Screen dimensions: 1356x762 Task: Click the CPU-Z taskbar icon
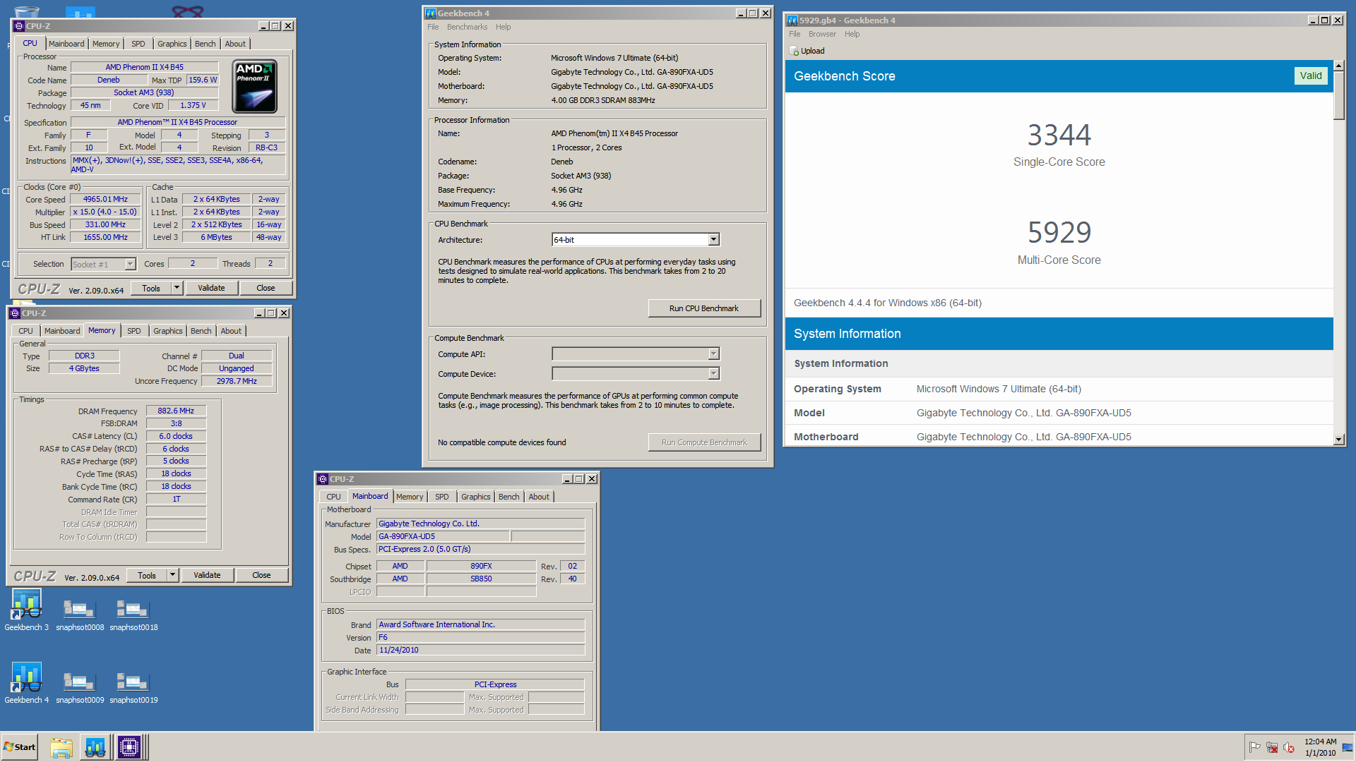pyautogui.click(x=130, y=747)
